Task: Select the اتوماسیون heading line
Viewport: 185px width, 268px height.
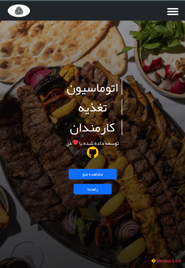Action: click(92, 89)
